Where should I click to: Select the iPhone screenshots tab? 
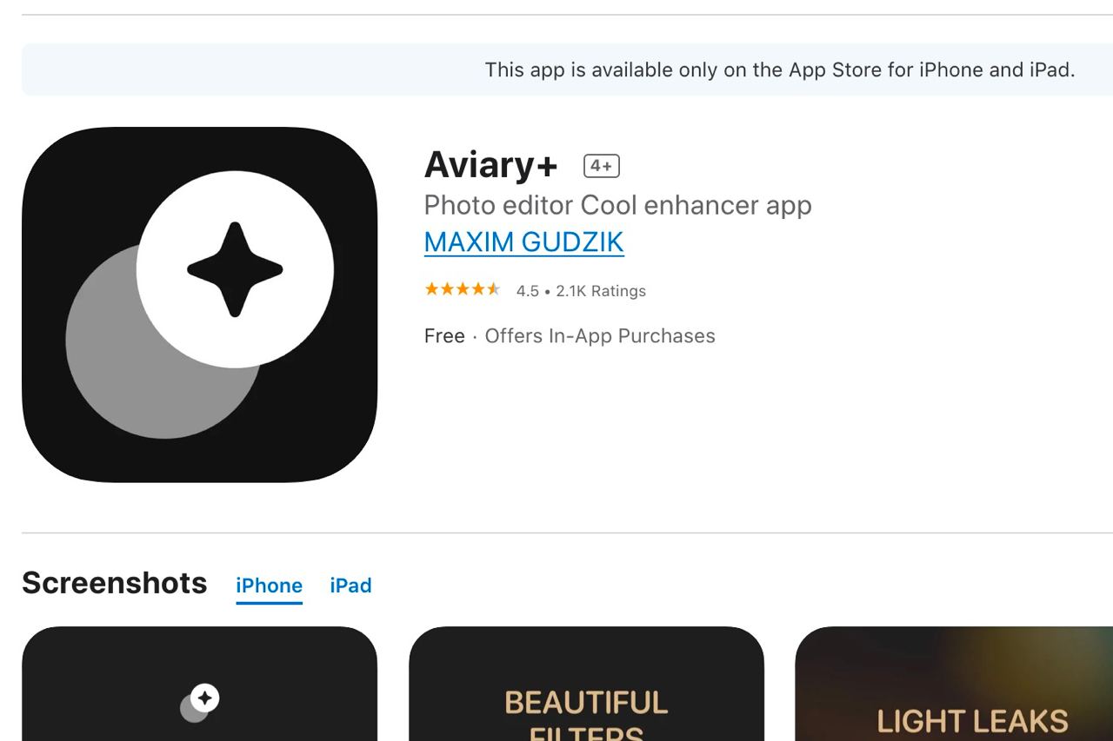pos(269,586)
